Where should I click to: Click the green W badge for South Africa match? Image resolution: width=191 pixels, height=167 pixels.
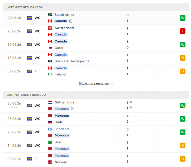coord(183,18)
